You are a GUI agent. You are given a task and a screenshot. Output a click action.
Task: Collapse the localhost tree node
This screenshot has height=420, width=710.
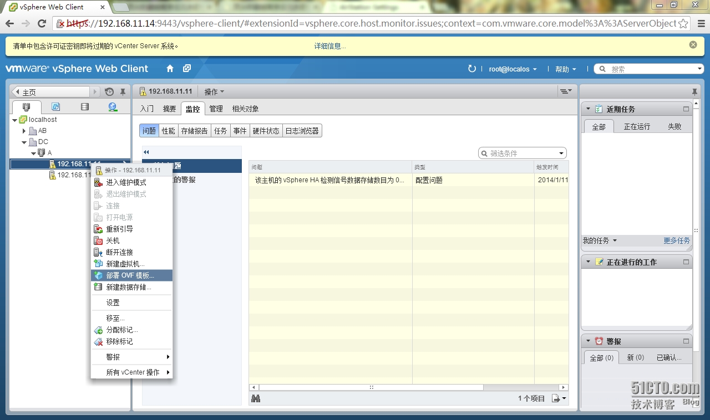tap(15, 120)
